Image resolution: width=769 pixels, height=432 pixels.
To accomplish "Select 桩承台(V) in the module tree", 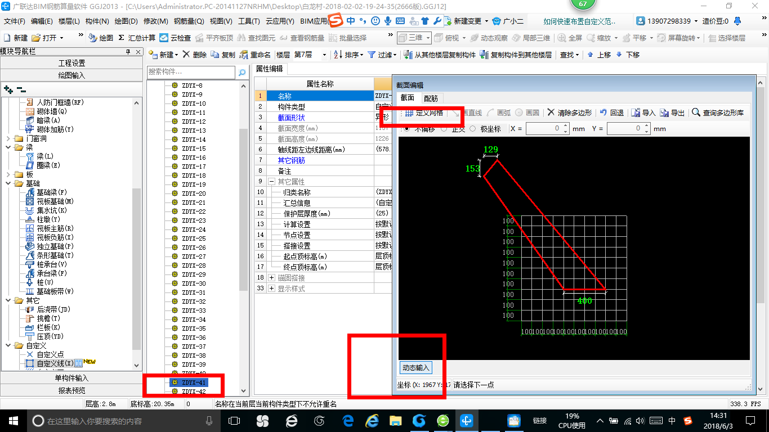I will click(x=47, y=264).
